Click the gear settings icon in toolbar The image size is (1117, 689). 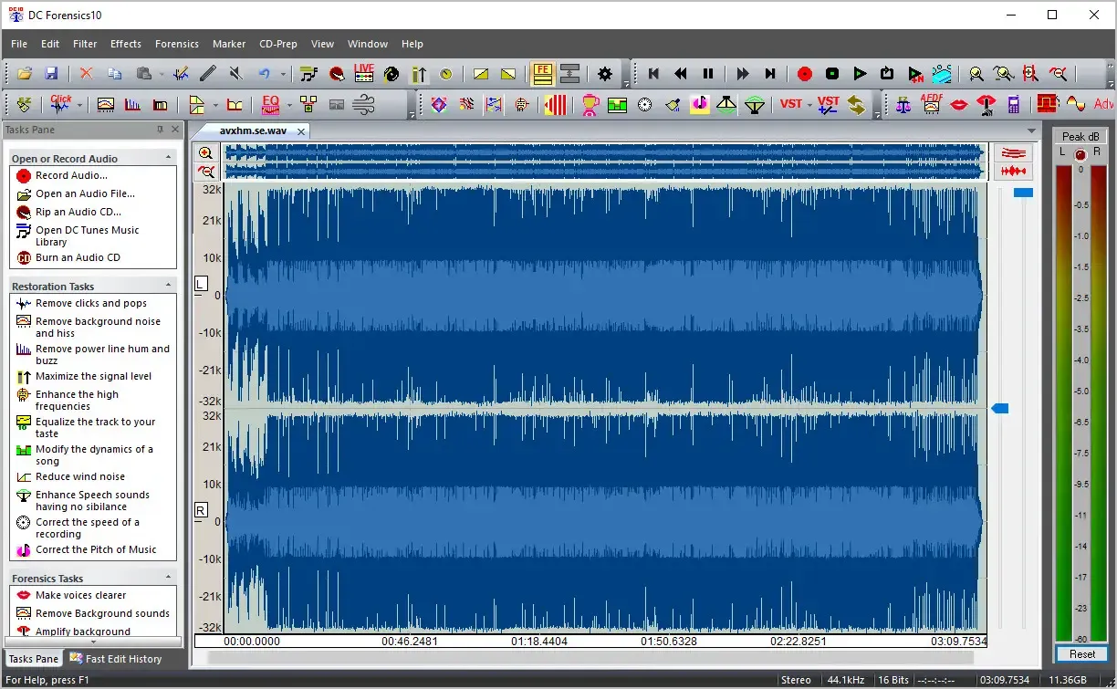605,74
